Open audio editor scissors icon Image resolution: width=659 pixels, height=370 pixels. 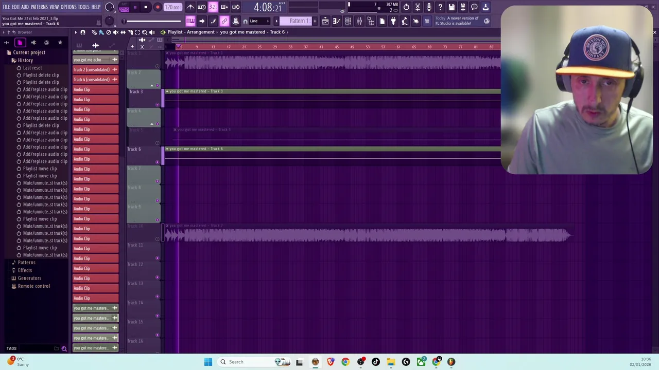tap(418, 7)
